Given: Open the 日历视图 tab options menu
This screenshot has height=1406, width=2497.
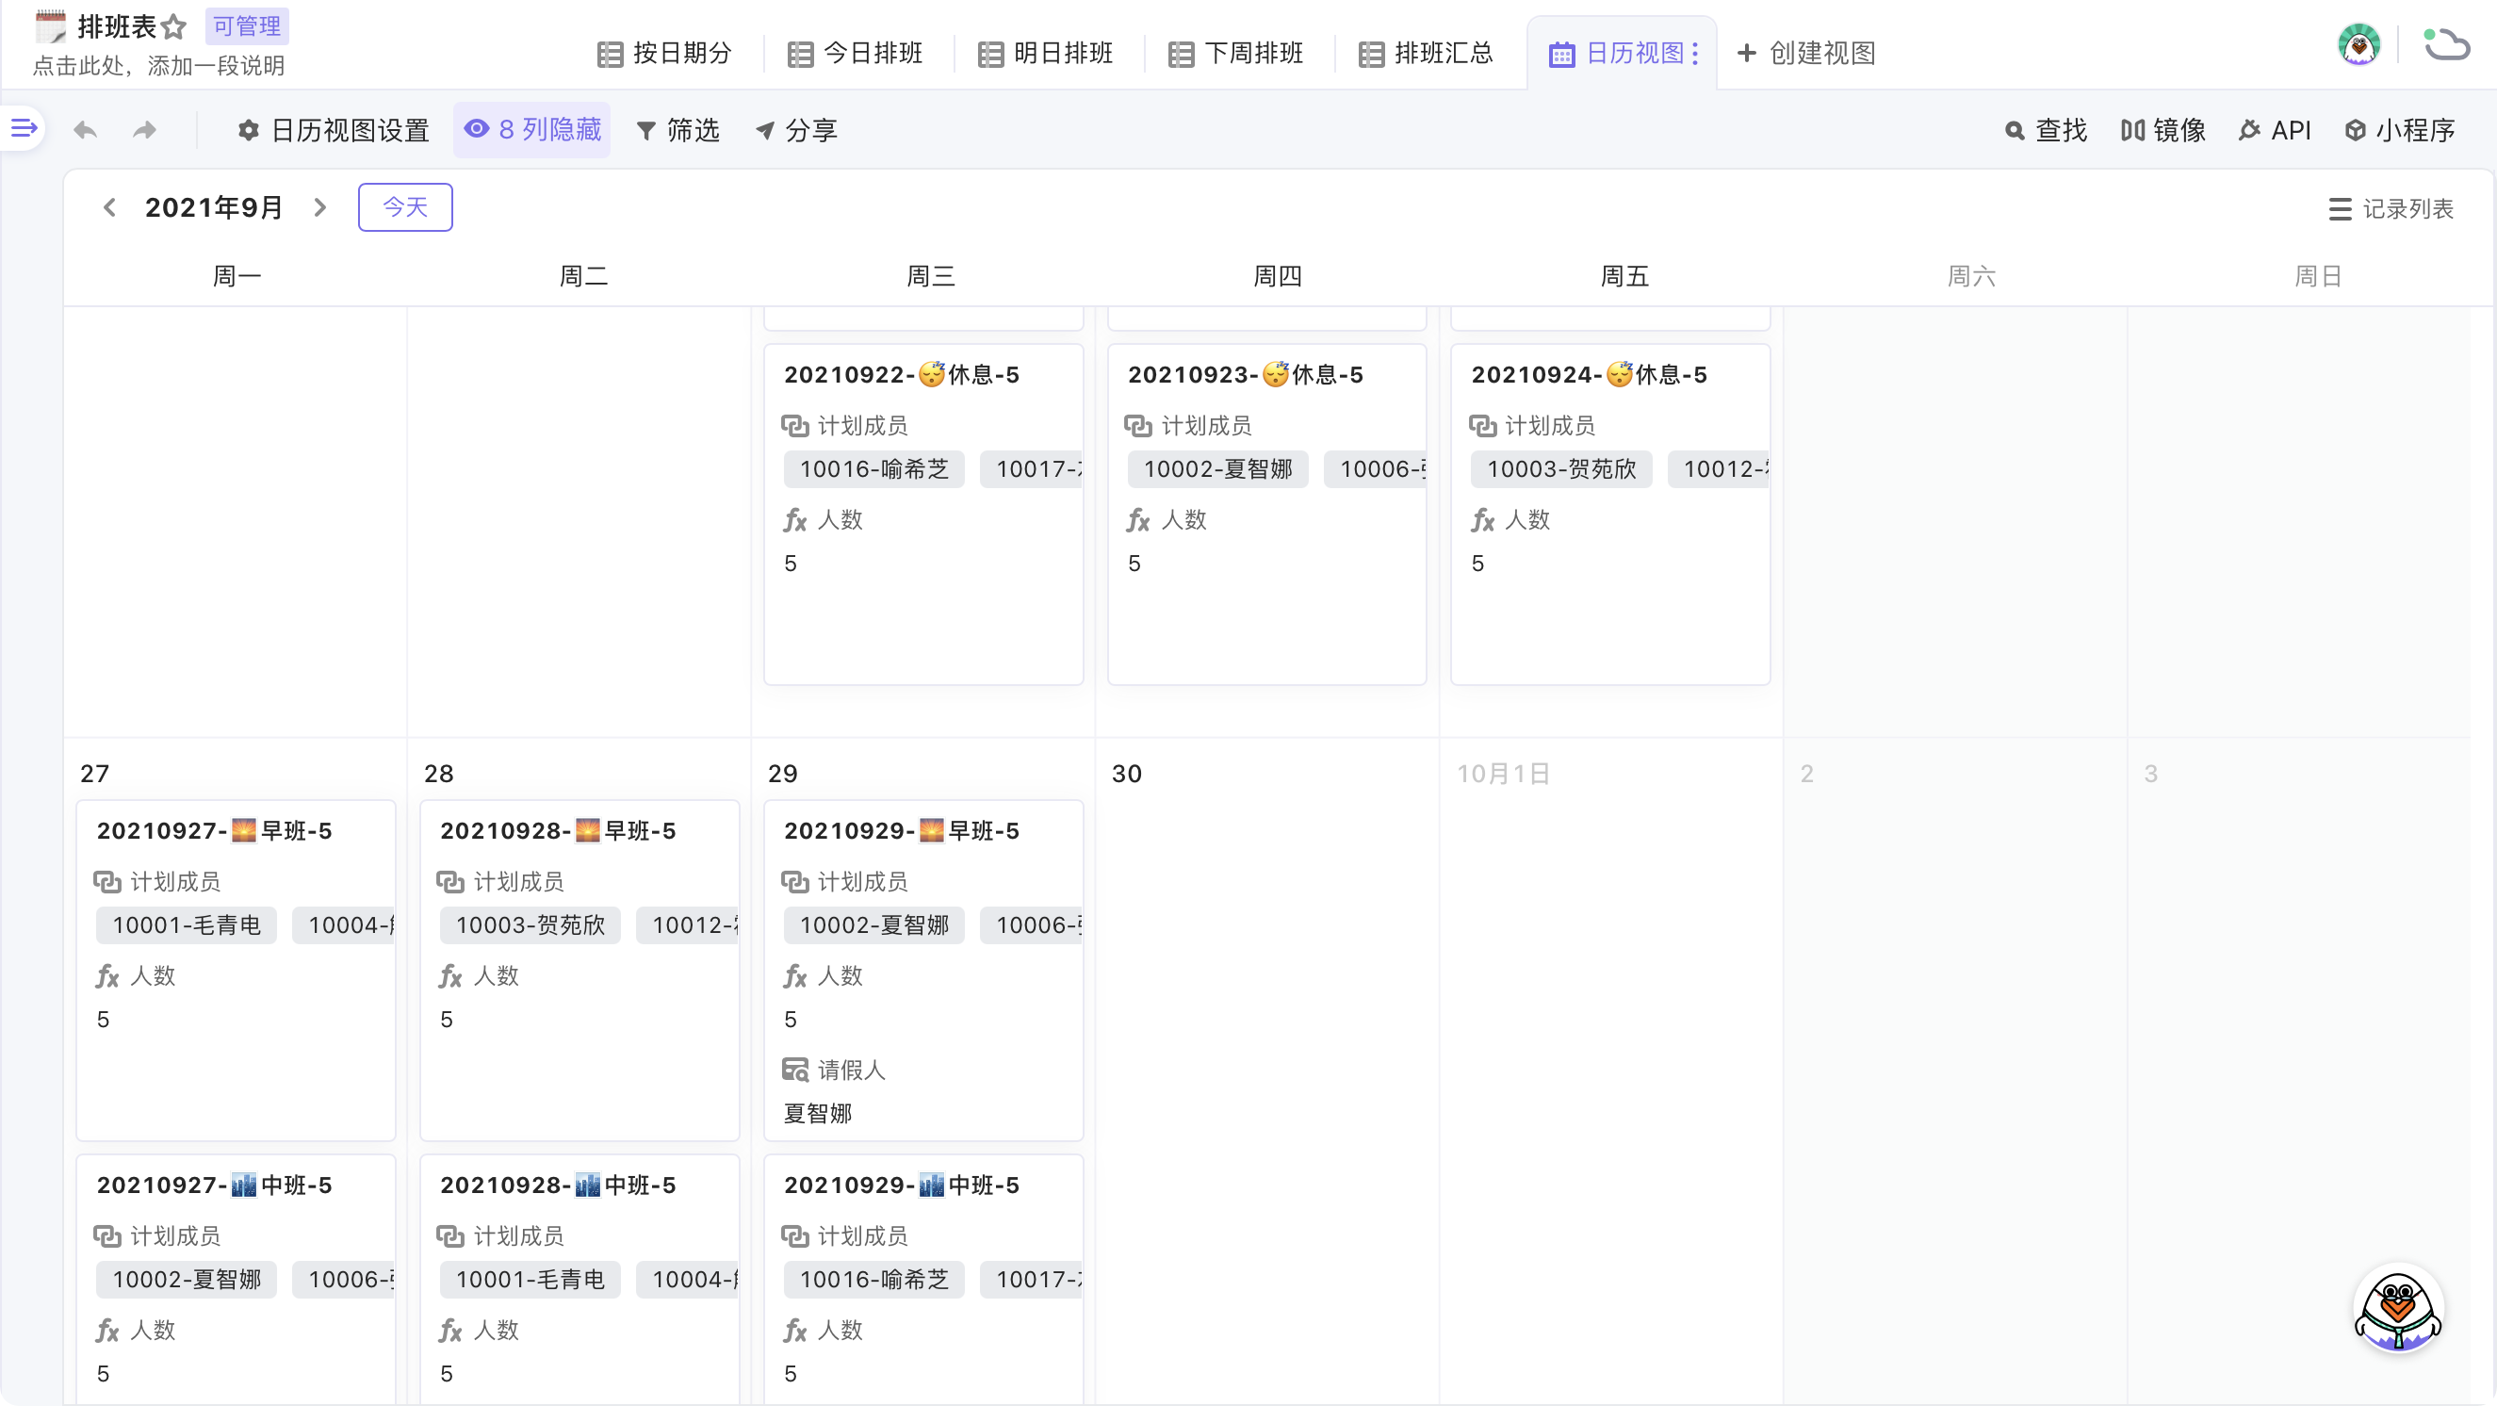Looking at the screenshot, I should (x=1694, y=54).
